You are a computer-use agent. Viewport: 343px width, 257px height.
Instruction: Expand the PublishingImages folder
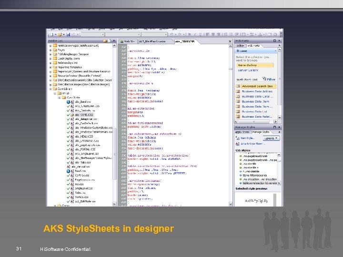50,54
